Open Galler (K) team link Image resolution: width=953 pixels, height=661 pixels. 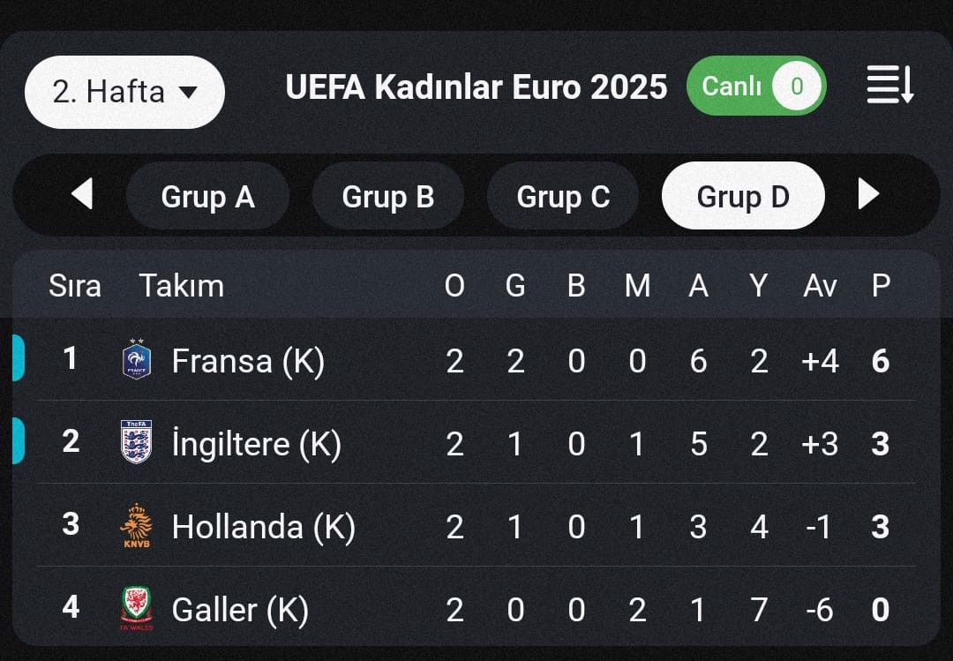(x=240, y=610)
